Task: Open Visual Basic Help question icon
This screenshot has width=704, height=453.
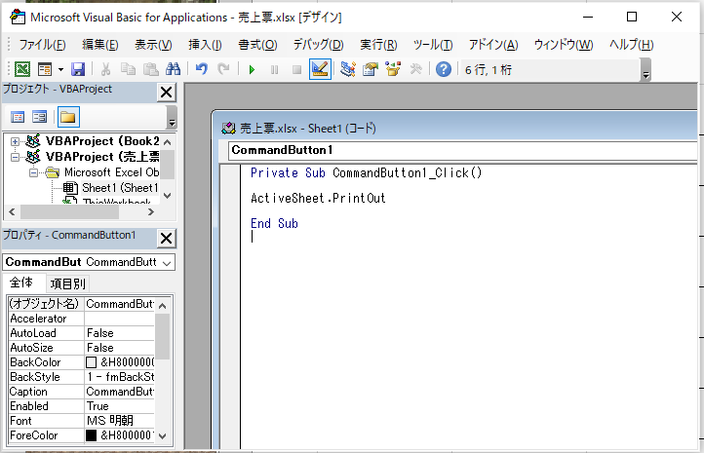Action: coord(444,69)
